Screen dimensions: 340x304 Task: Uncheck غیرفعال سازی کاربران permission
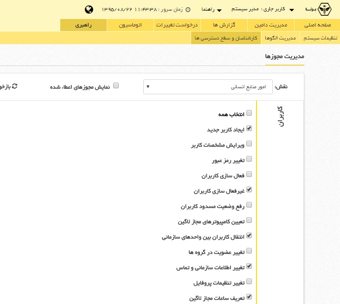tap(249, 189)
